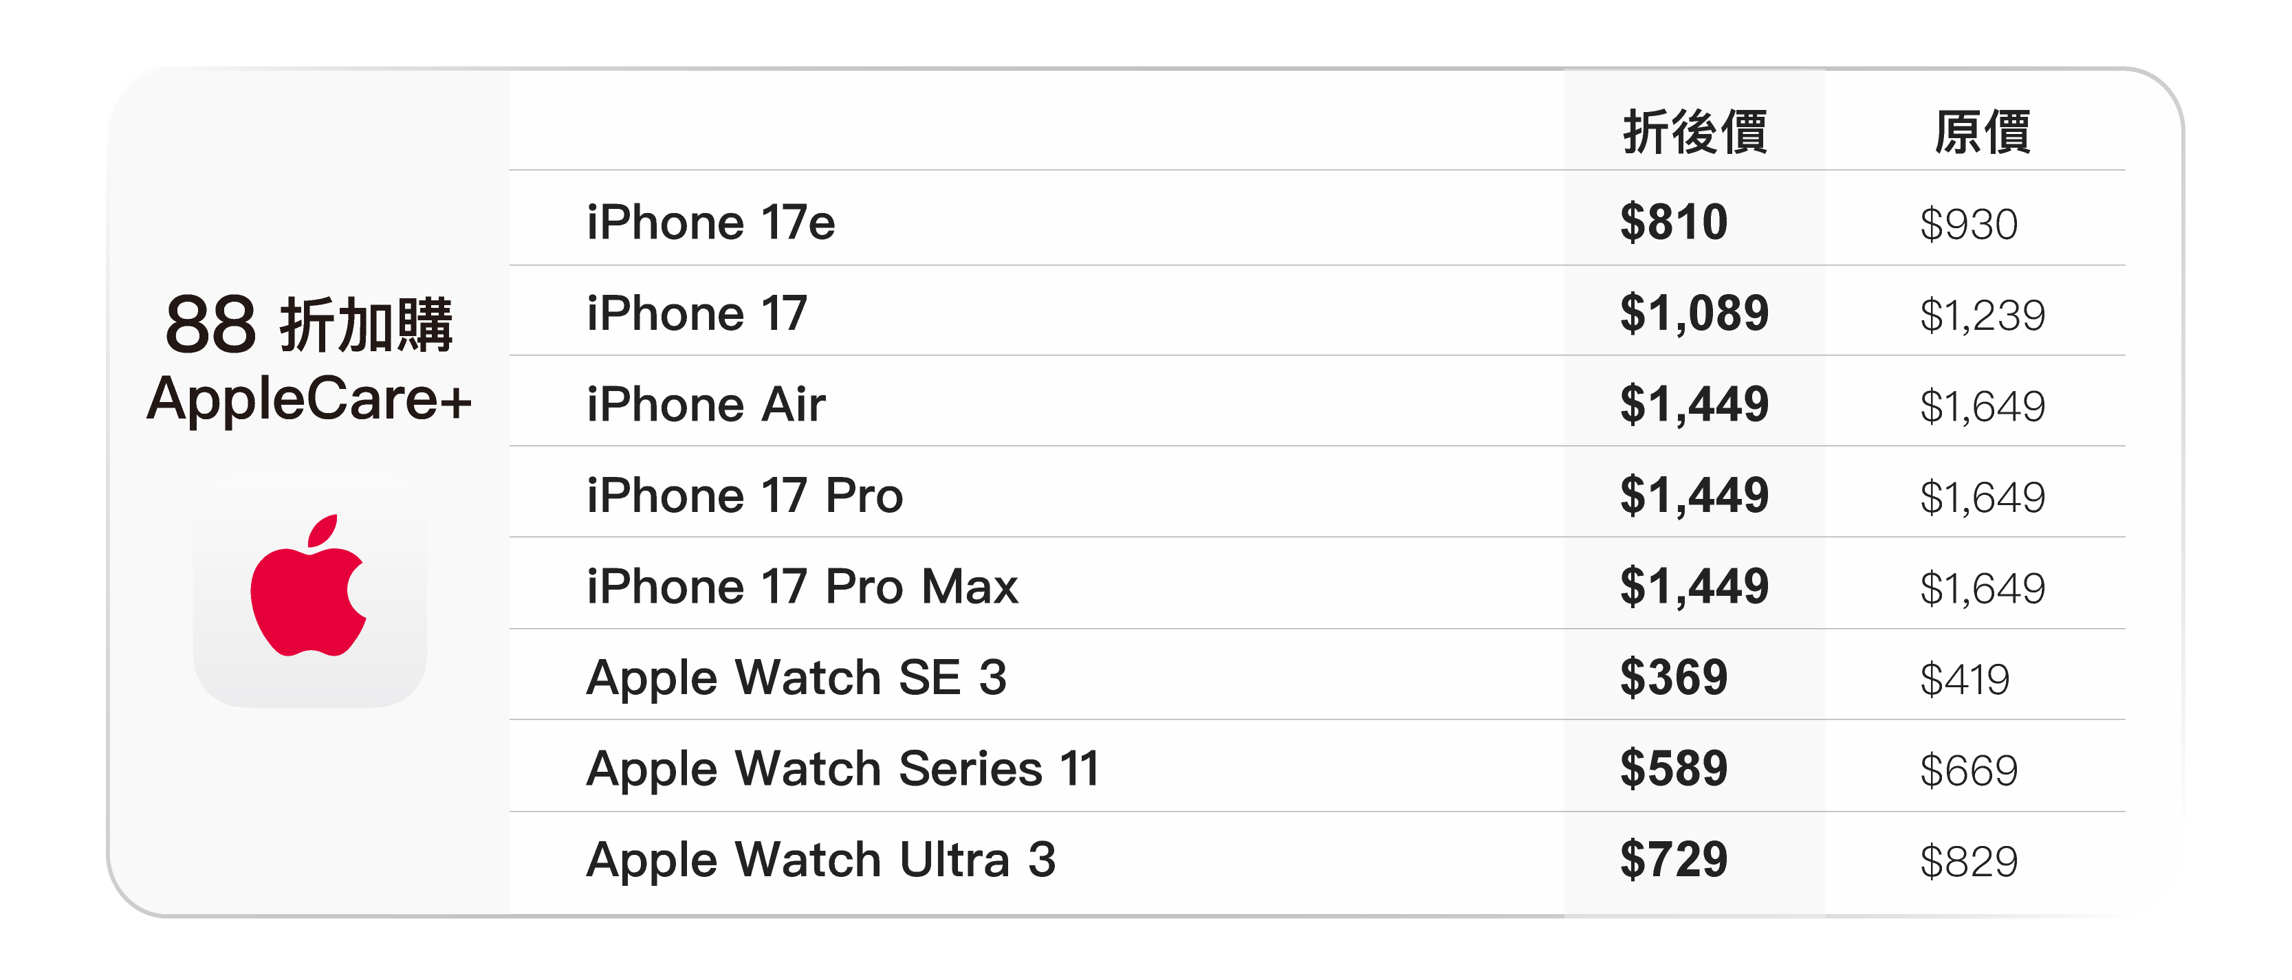Click the iPhone 17 row label

coord(697,314)
